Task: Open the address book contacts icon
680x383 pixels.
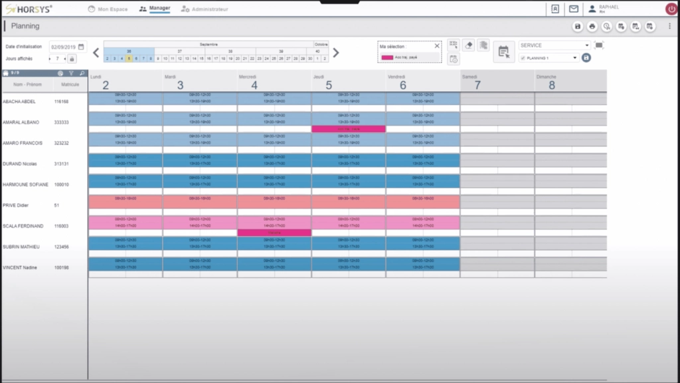Action: pos(555,9)
